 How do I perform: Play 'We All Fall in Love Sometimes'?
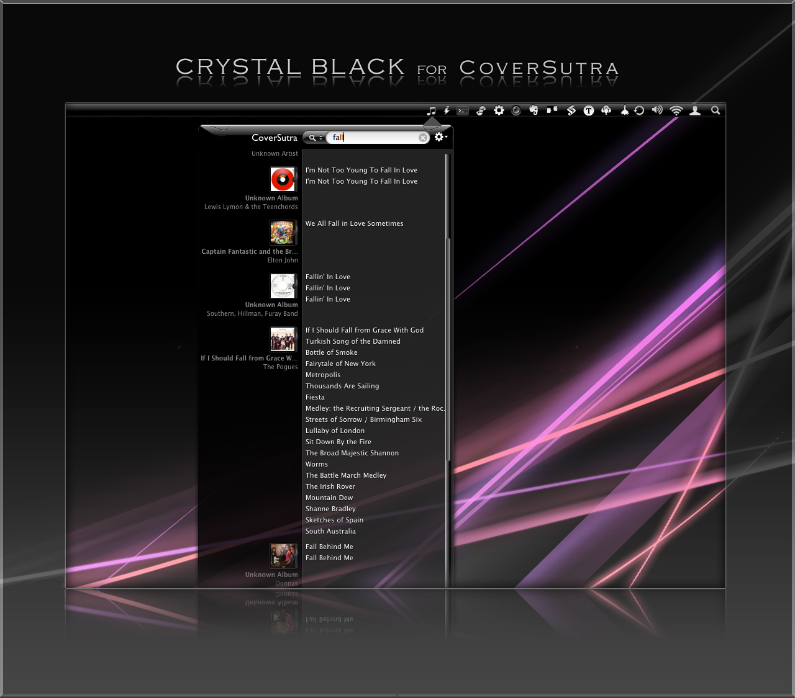(354, 223)
